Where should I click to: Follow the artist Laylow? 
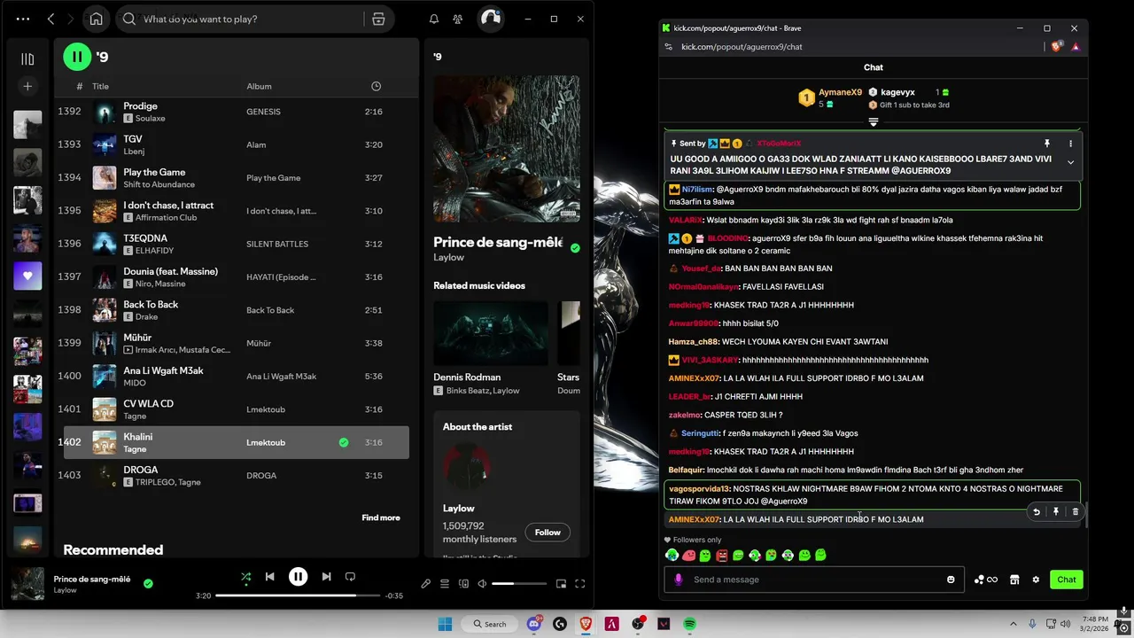click(x=548, y=532)
